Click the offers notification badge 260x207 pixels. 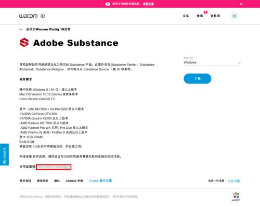[205, 12]
